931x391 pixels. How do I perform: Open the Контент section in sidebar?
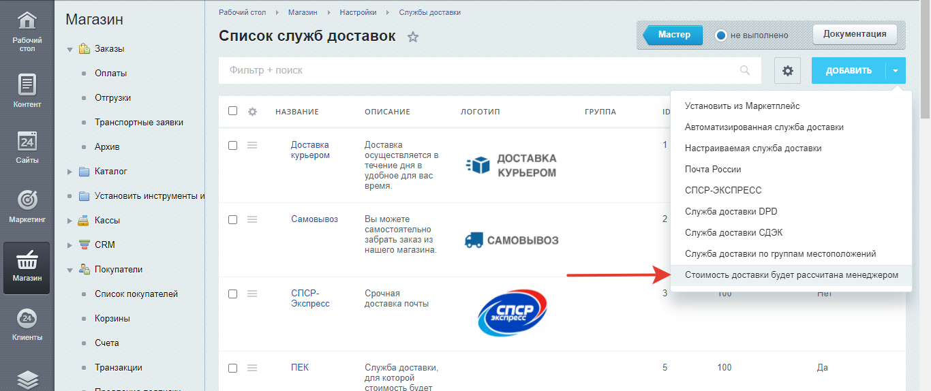(x=27, y=85)
